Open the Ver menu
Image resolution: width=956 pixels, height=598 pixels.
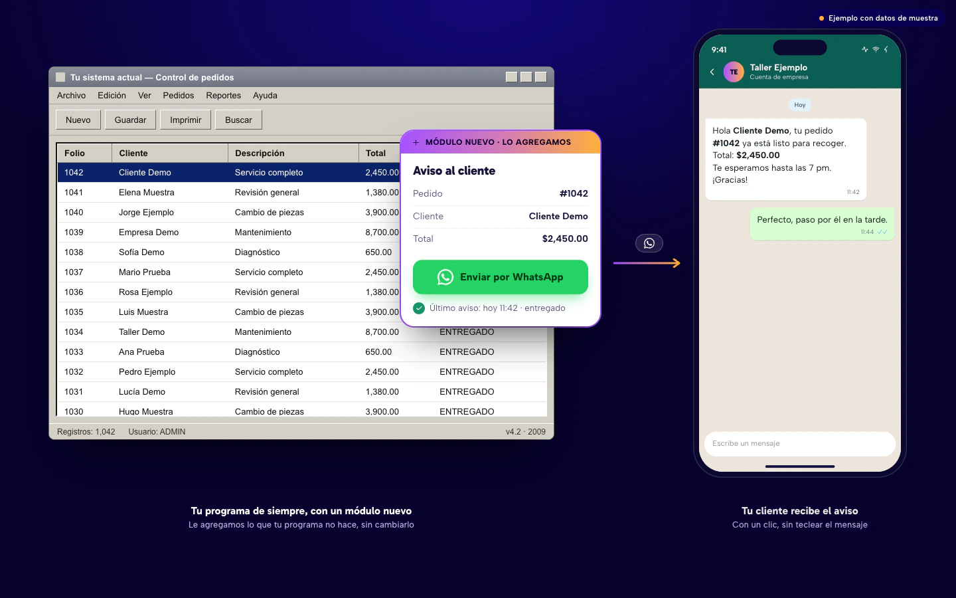145,96
